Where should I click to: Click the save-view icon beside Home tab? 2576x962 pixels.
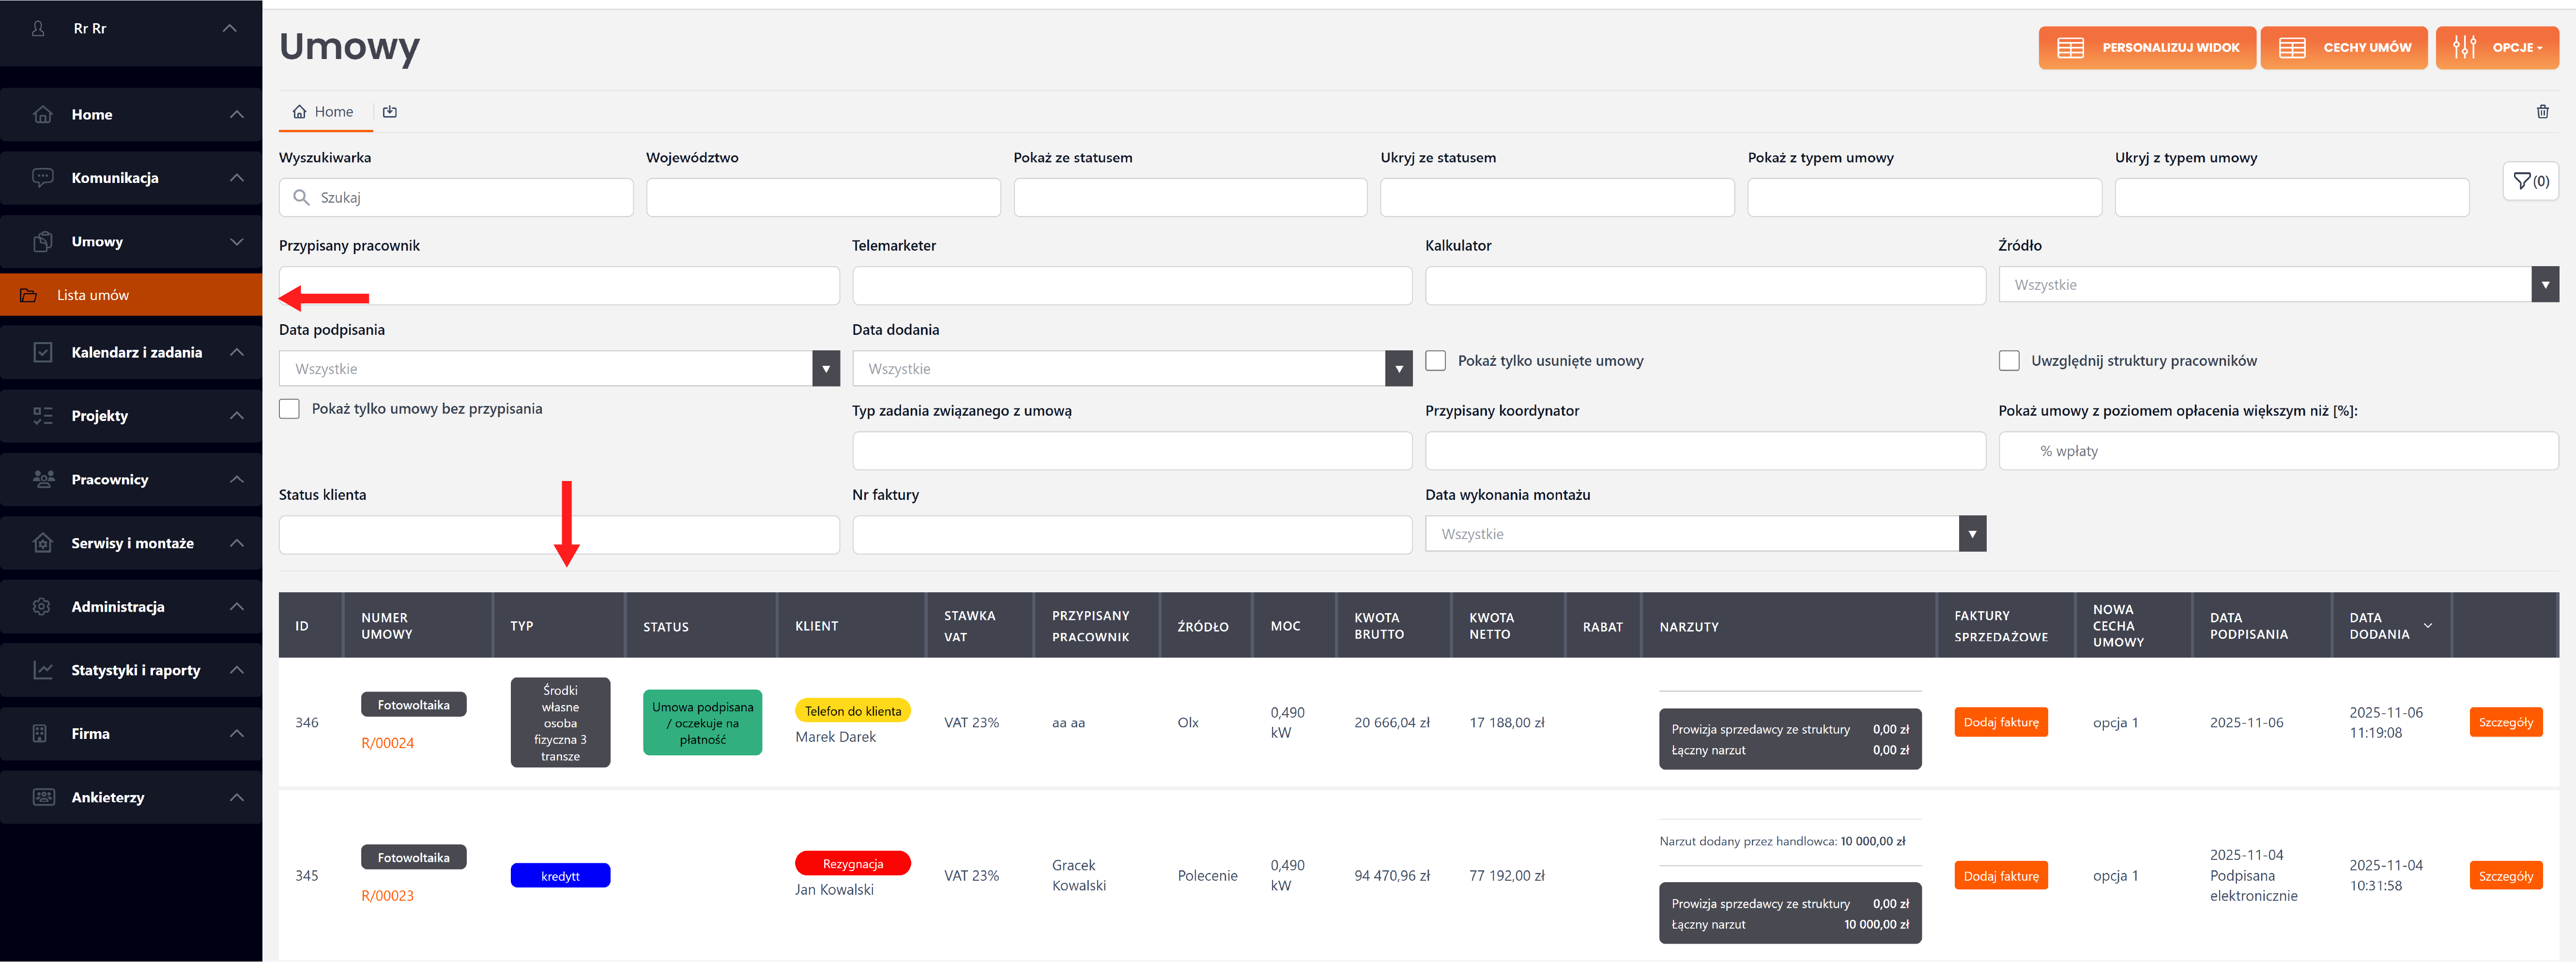pyautogui.click(x=390, y=112)
